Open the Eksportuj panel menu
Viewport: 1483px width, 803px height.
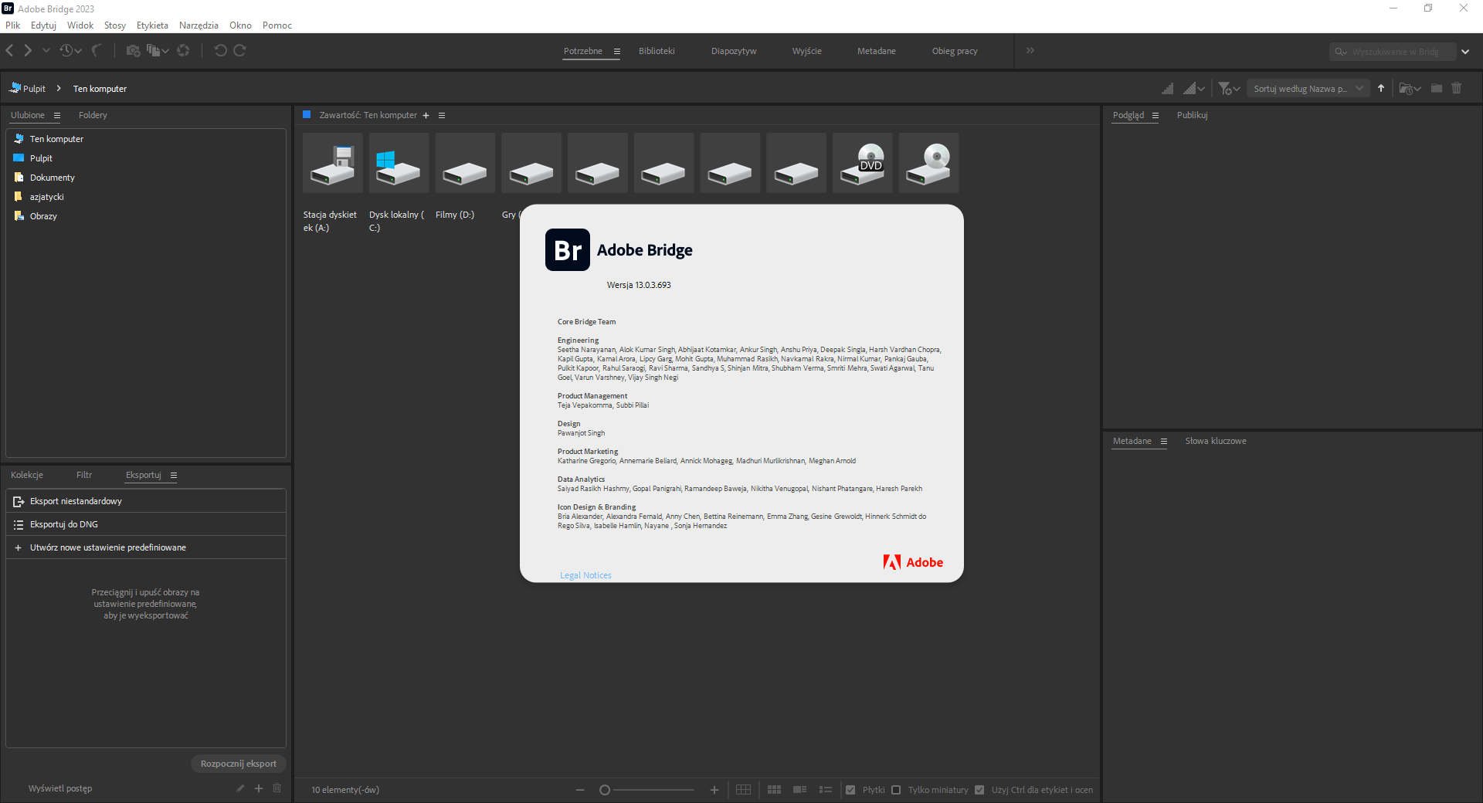174,476
